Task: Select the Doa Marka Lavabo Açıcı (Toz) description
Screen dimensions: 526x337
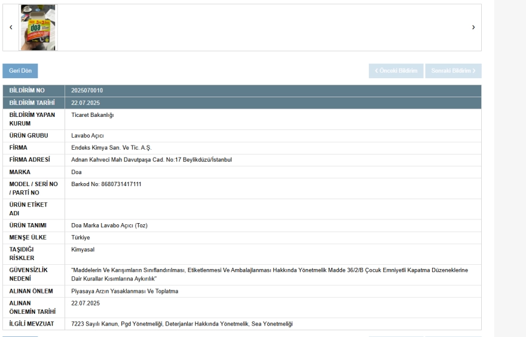Action: pyautogui.click(x=109, y=225)
